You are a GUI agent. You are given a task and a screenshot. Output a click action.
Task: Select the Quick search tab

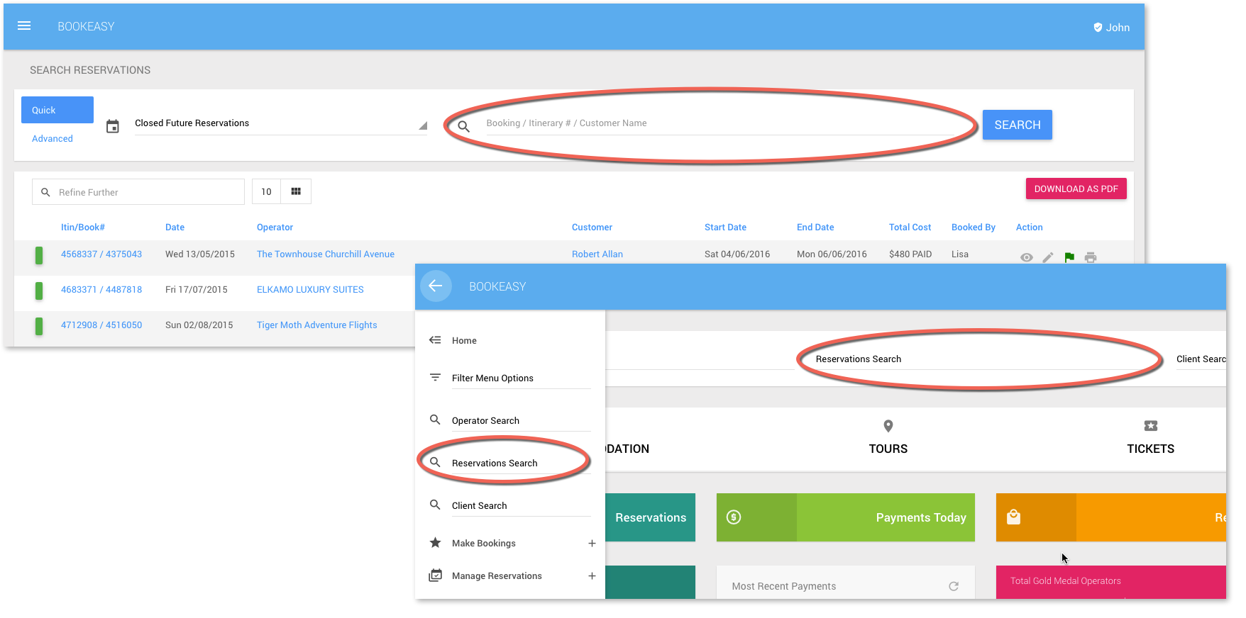pos(57,110)
